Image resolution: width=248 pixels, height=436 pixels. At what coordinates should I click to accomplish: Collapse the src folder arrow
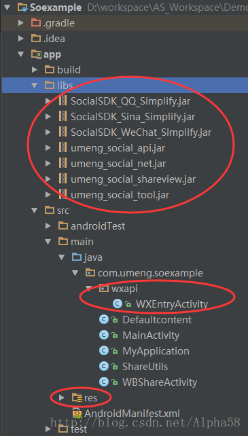pos(35,211)
